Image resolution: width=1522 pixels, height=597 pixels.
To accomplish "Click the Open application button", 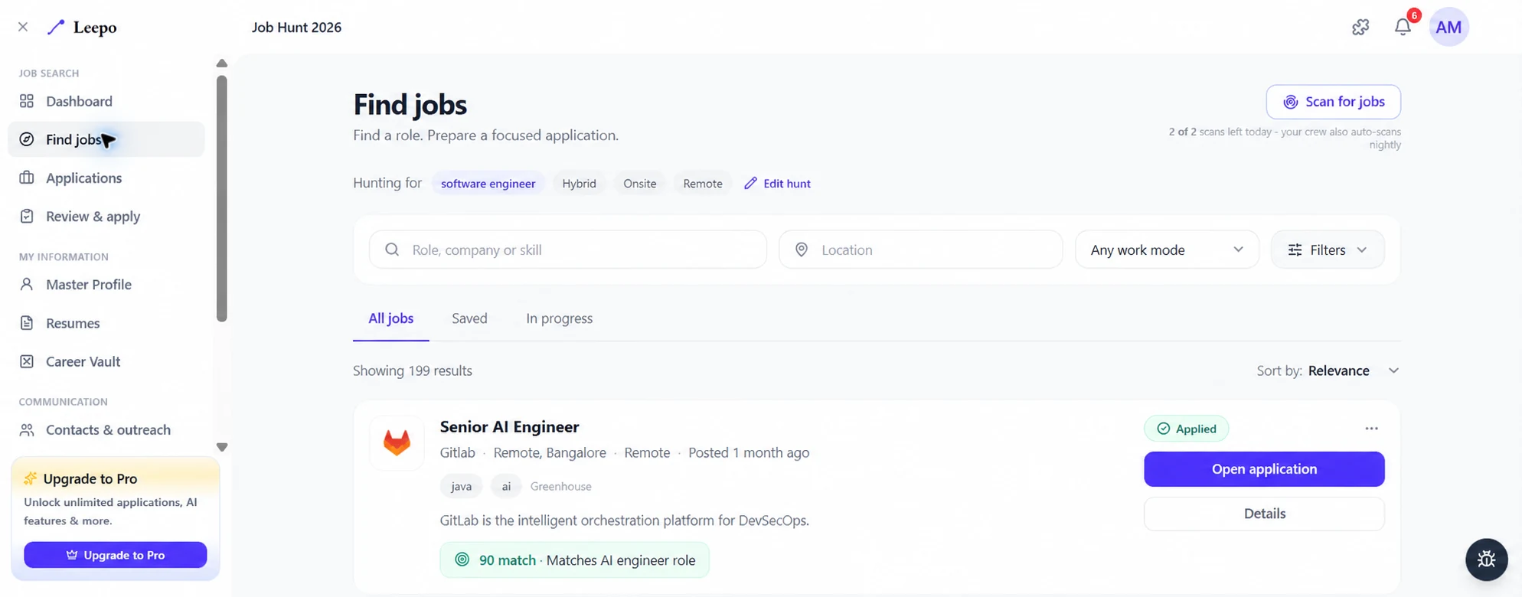I will 1264,469.
